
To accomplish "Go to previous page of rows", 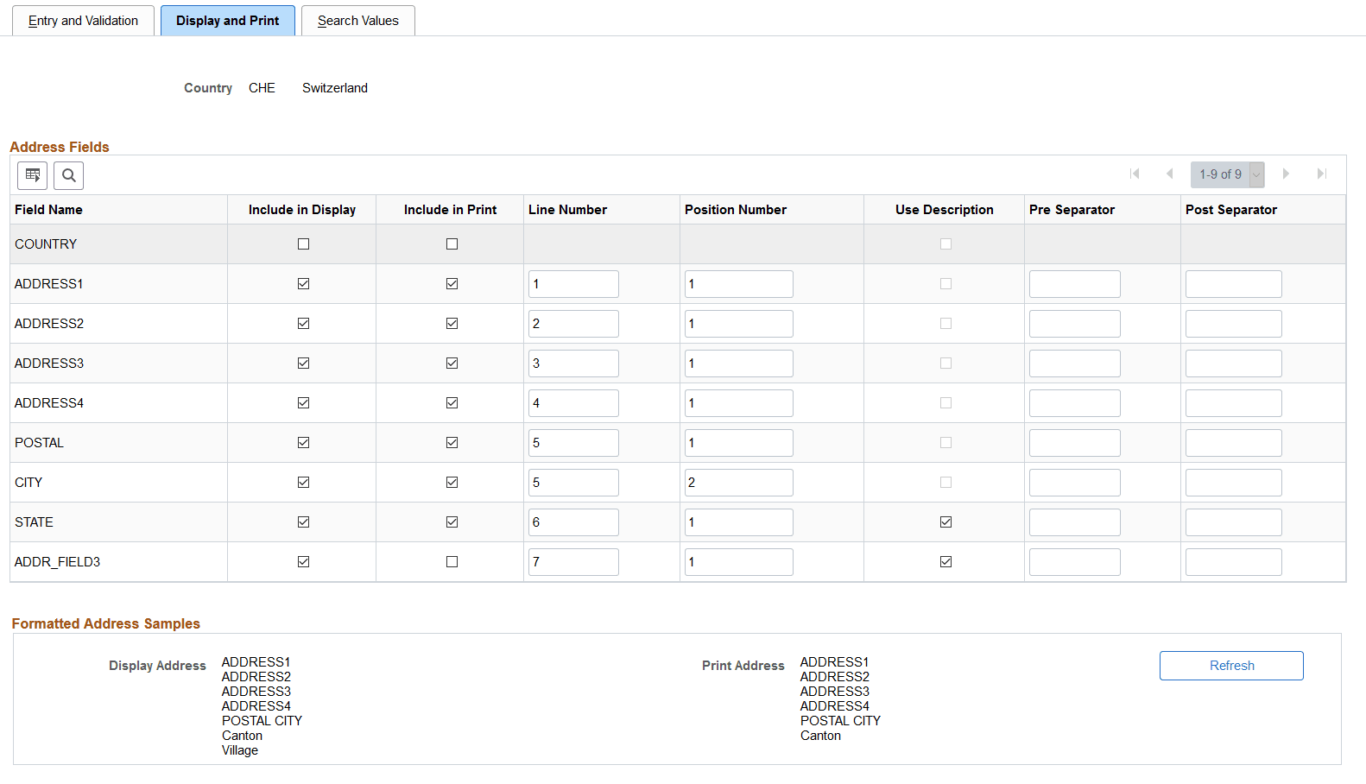I will click(x=1170, y=174).
